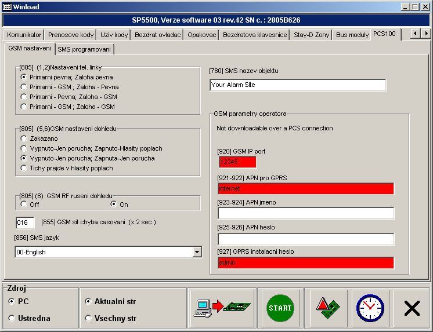Turn GSM RF ruseni dohledu Off
This screenshot has height=332, width=433.
(24, 204)
